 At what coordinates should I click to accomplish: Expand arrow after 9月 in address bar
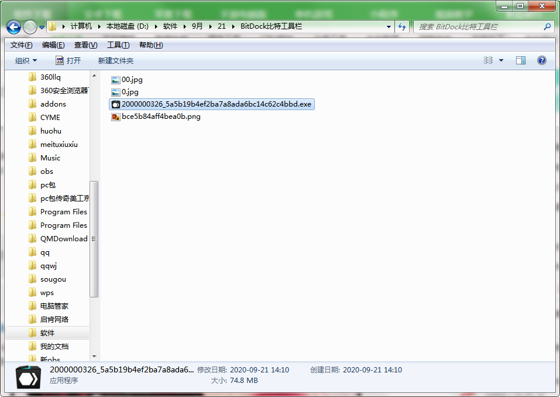(x=210, y=26)
